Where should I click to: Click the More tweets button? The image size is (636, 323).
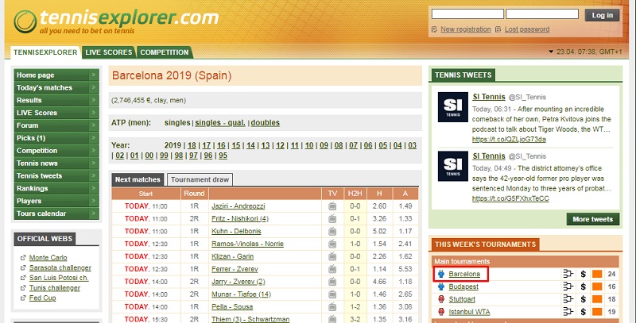pyautogui.click(x=592, y=219)
